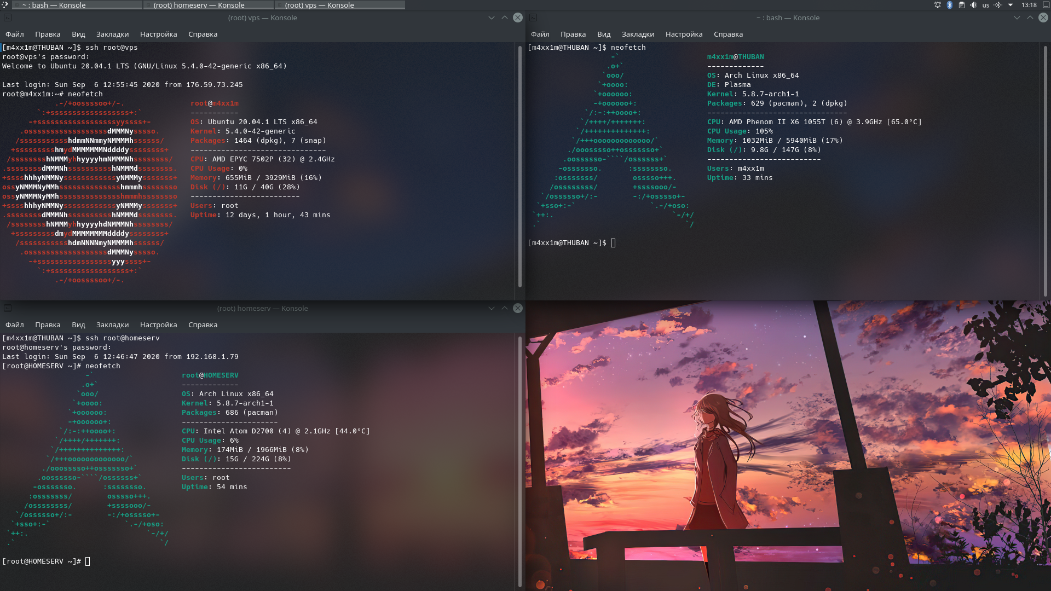The image size is (1051, 591).
Task: Open Настройка menu in the vps Konsole
Action: click(158, 34)
